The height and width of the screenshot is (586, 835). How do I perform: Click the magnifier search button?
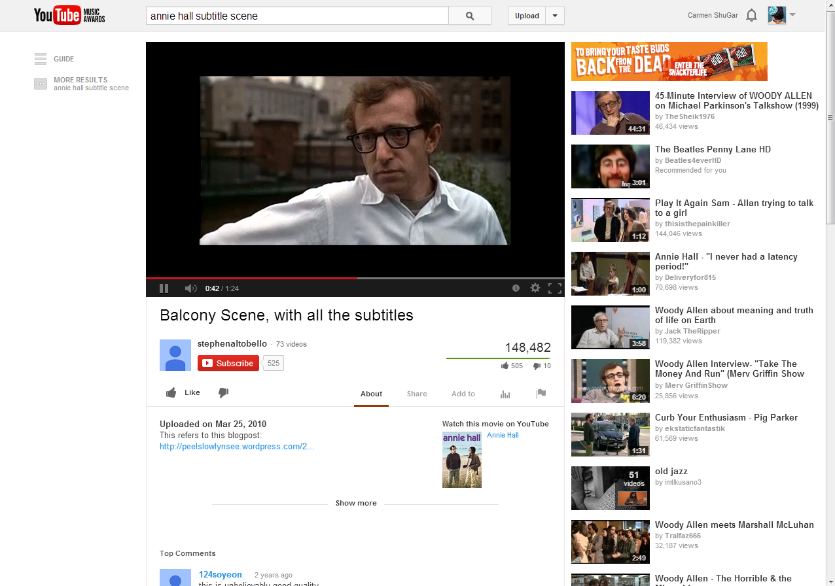(470, 16)
